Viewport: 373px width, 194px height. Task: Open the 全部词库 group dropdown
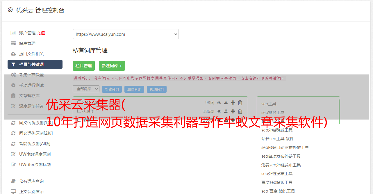(x=86, y=89)
